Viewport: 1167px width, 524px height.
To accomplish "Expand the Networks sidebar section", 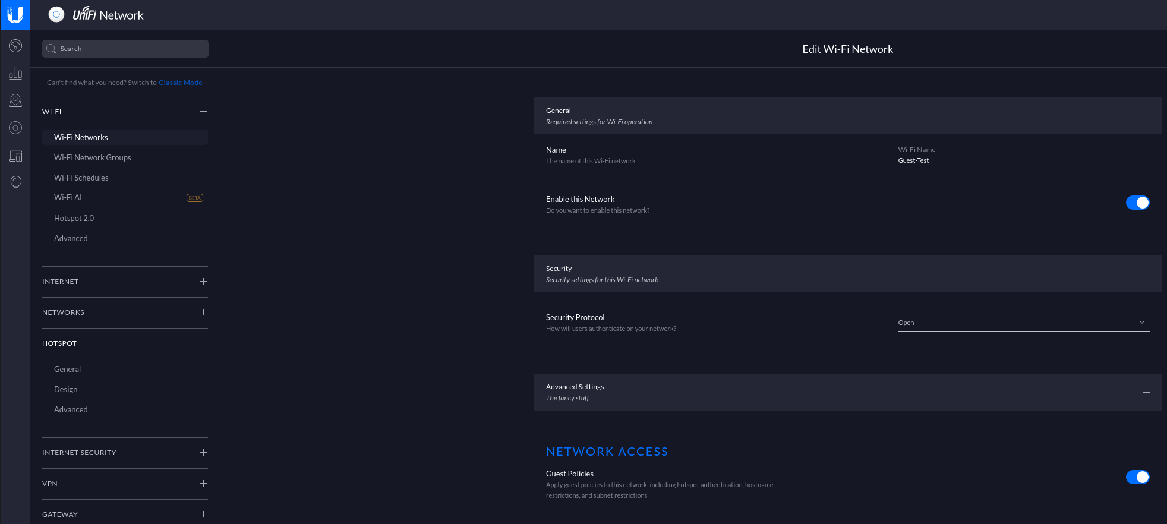I will [x=203, y=312].
